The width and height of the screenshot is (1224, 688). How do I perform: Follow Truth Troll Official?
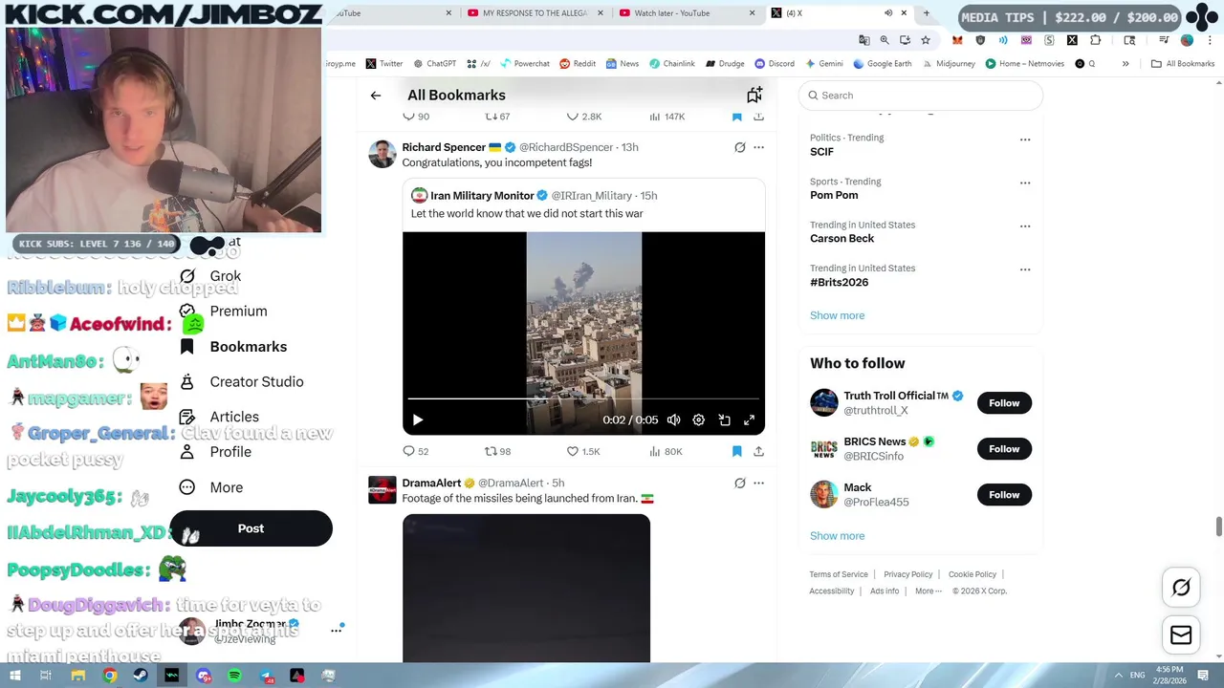[1004, 403]
